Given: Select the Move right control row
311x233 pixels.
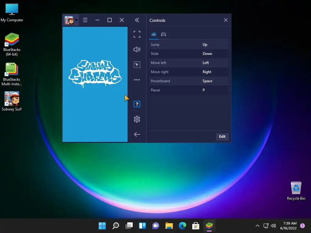Looking at the screenshot, I should tap(189, 72).
